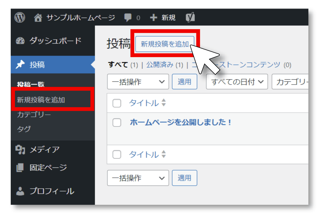Viewport: 322px width, 216px height.
Task: Click the Yoast SEO icon in admin bar
Action: (x=190, y=18)
